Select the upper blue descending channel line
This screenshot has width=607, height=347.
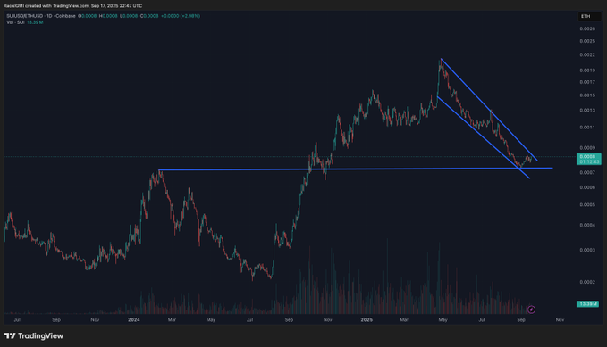click(x=489, y=110)
